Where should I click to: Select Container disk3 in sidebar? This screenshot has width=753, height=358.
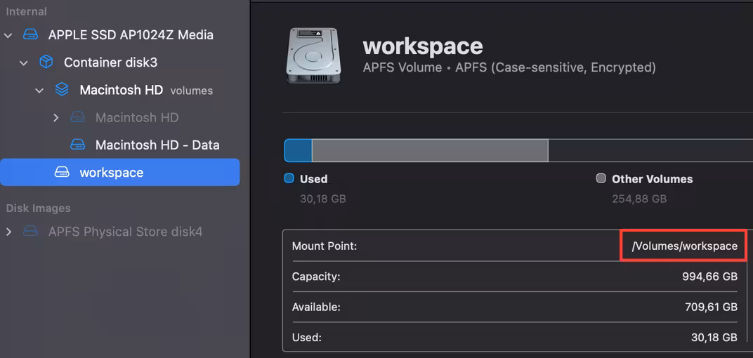click(x=110, y=62)
